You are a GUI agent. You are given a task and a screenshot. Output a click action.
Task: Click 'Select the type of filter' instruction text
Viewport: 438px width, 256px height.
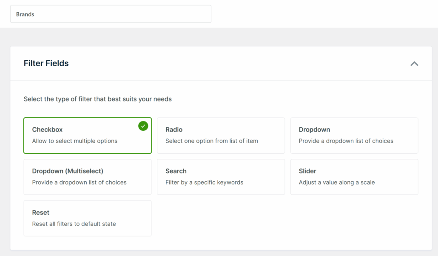coord(97,99)
